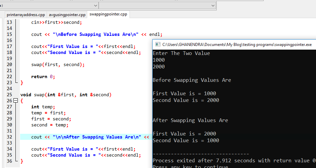Click line number 13 in the gutter

9,22
